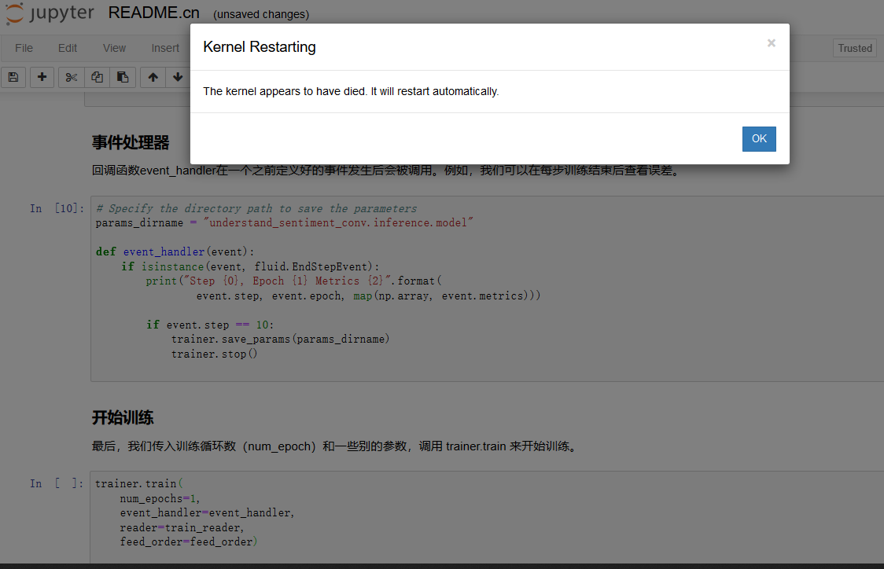Close the Kernel Restarting dialog
The height and width of the screenshot is (569, 884).
pos(772,42)
